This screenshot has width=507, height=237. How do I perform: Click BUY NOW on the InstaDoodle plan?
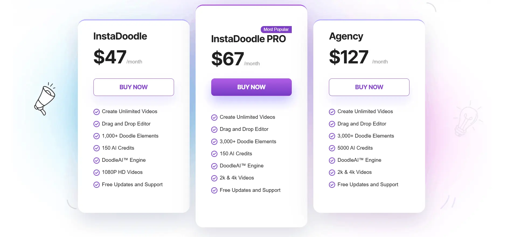pos(133,87)
